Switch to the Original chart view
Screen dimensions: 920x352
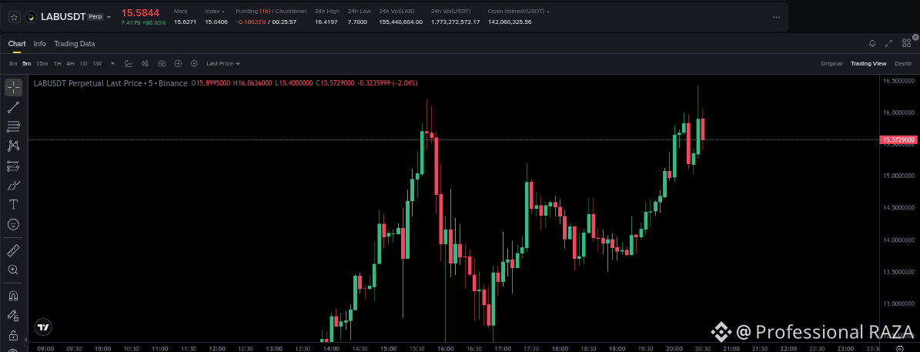point(831,63)
